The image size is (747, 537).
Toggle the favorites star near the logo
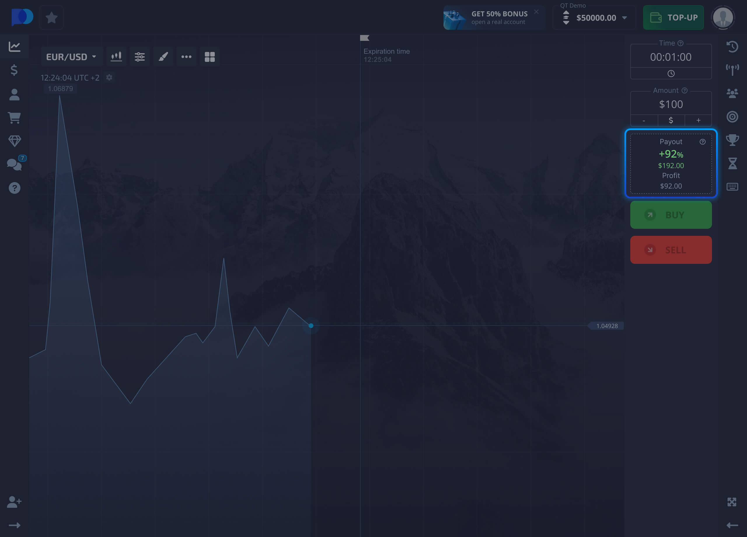[51, 18]
